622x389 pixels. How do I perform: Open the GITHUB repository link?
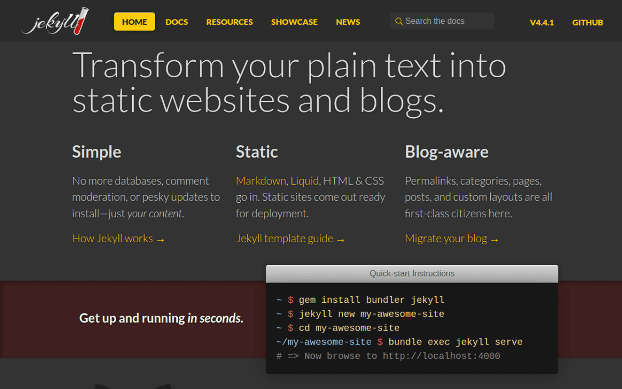point(588,22)
